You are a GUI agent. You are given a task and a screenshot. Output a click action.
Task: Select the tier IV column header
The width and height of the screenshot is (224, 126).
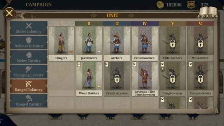pos(145,24)
